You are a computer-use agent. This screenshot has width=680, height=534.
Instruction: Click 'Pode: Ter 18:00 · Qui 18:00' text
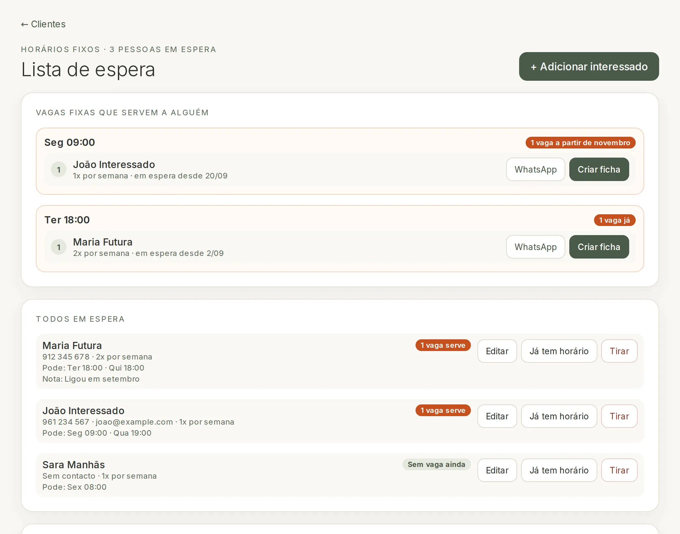click(x=93, y=368)
